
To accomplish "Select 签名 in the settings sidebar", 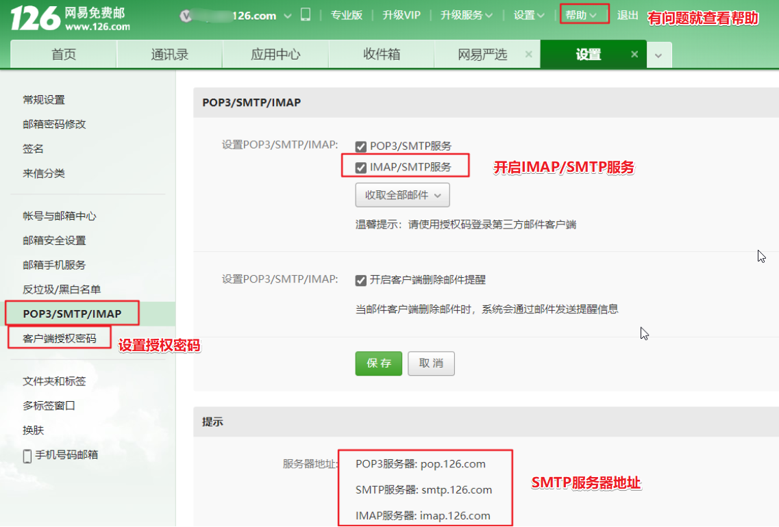I will coord(34,149).
